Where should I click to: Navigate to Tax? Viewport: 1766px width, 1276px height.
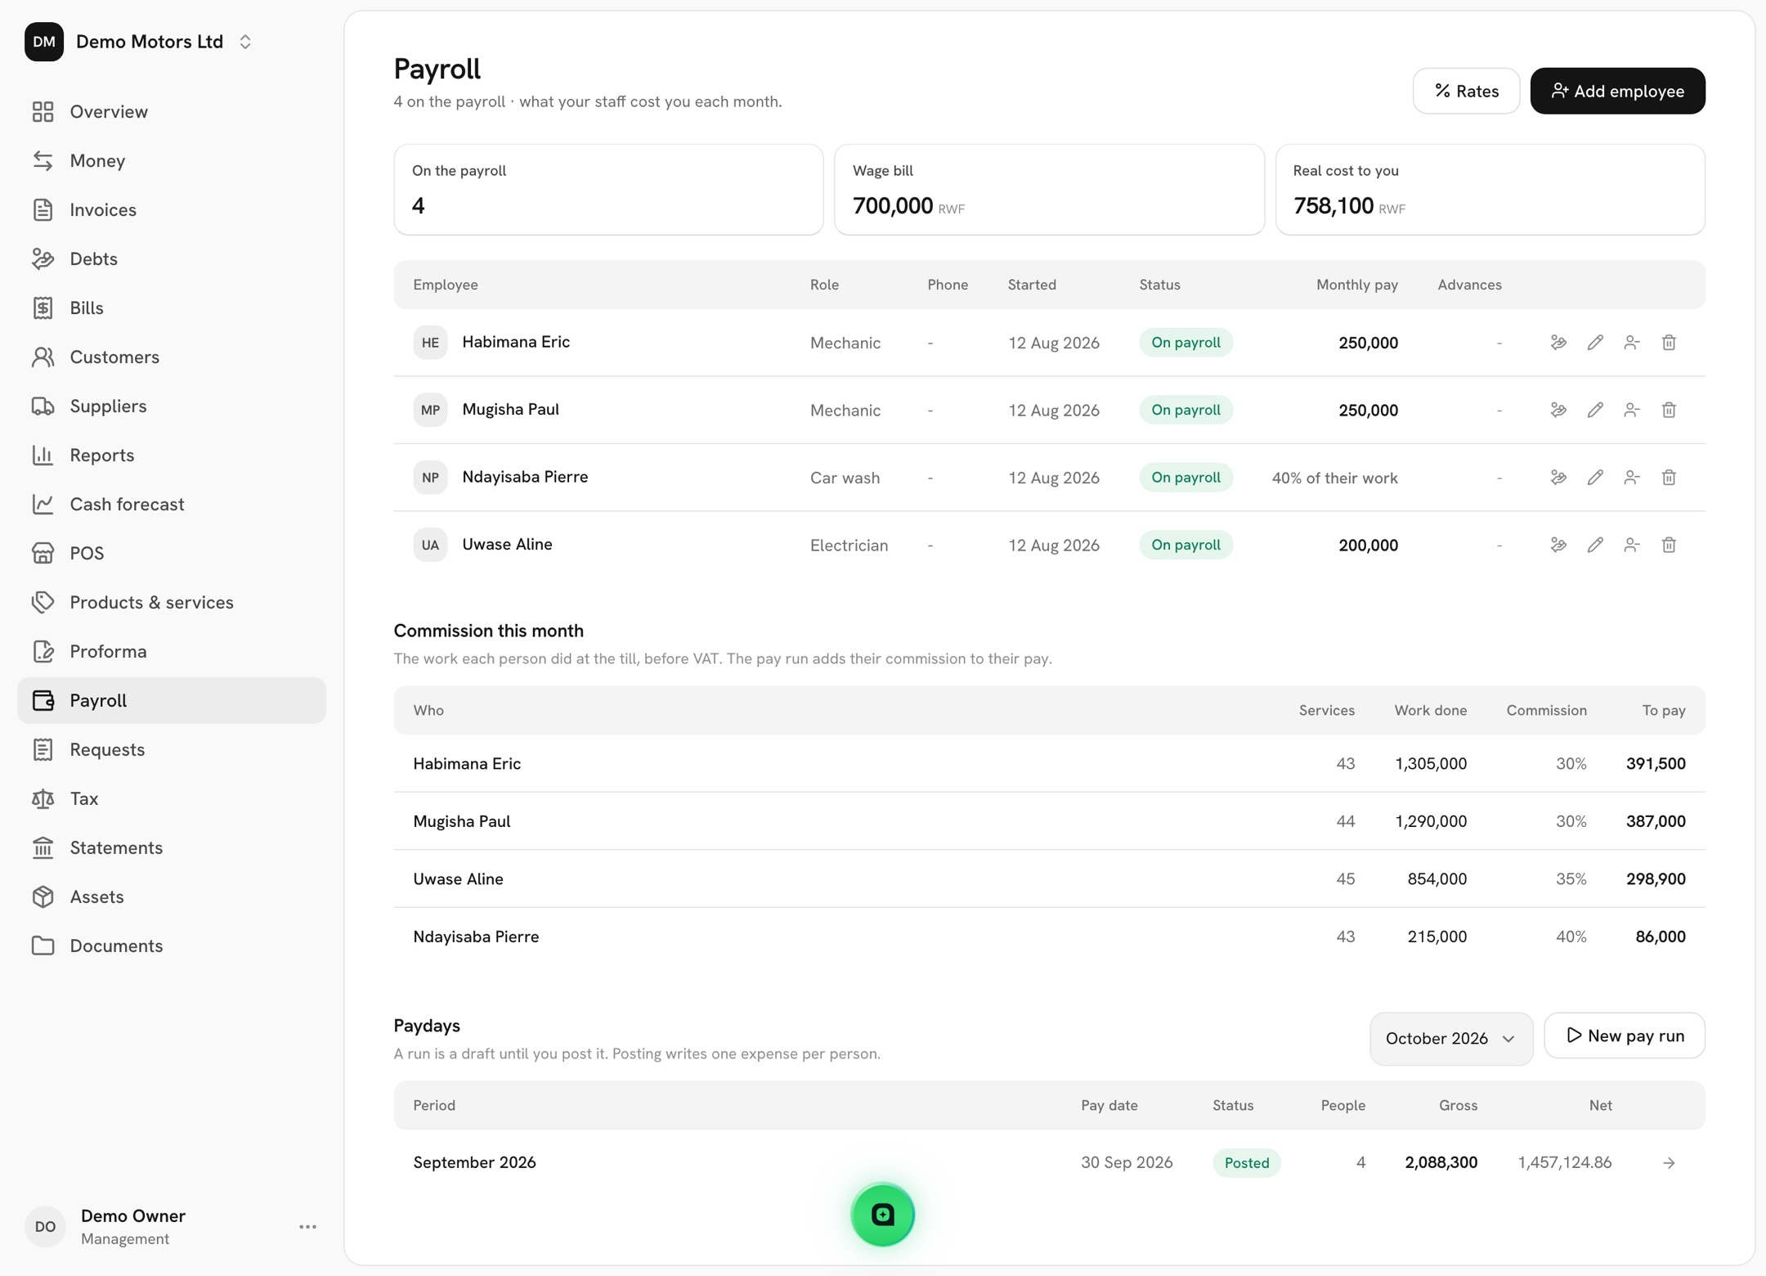pos(172,798)
